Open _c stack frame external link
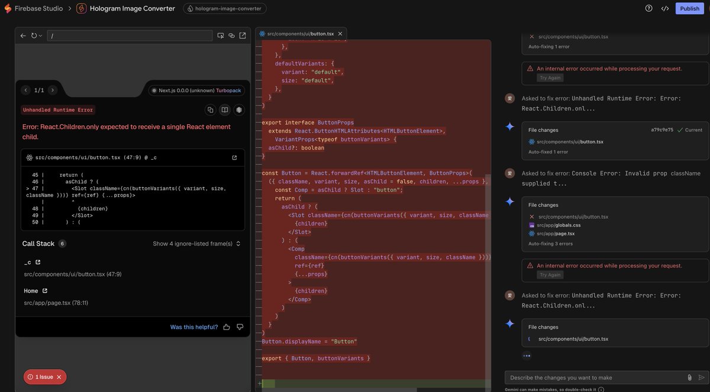Image resolution: width=710 pixels, height=392 pixels. (x=38, y=262)
